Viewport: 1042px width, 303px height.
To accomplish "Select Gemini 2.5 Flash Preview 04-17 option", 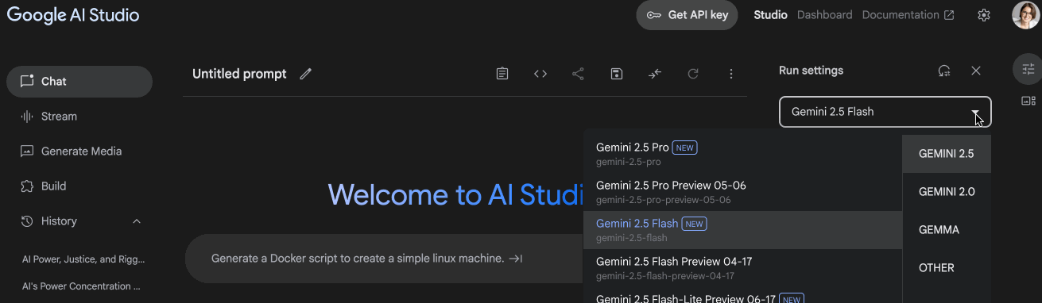I will 742,268.
